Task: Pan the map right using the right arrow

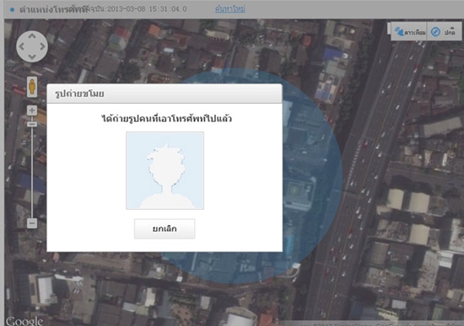Action: pyautogui.click(x=42, y=46)
